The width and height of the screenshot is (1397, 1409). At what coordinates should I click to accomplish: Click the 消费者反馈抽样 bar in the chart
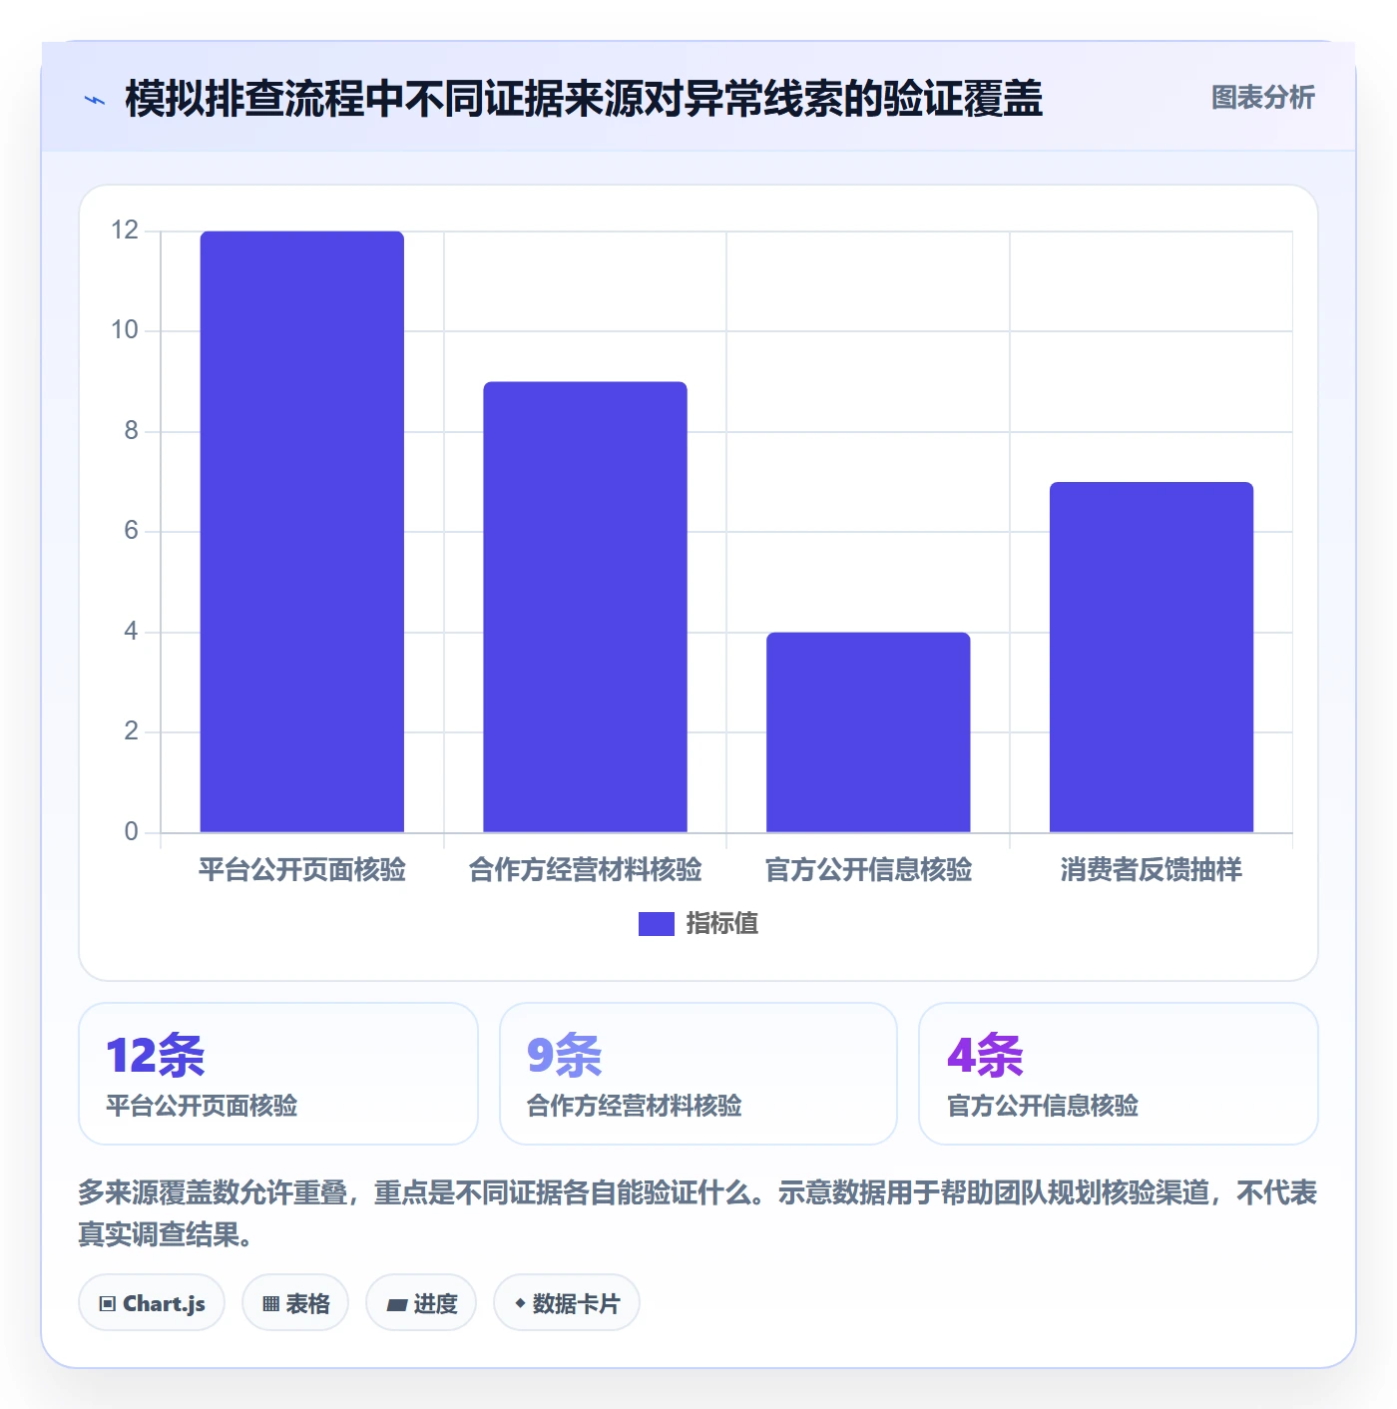tap(1152, 658)
